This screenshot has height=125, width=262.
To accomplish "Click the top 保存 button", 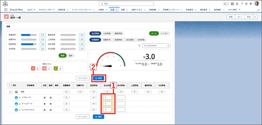I will [99, 78].
